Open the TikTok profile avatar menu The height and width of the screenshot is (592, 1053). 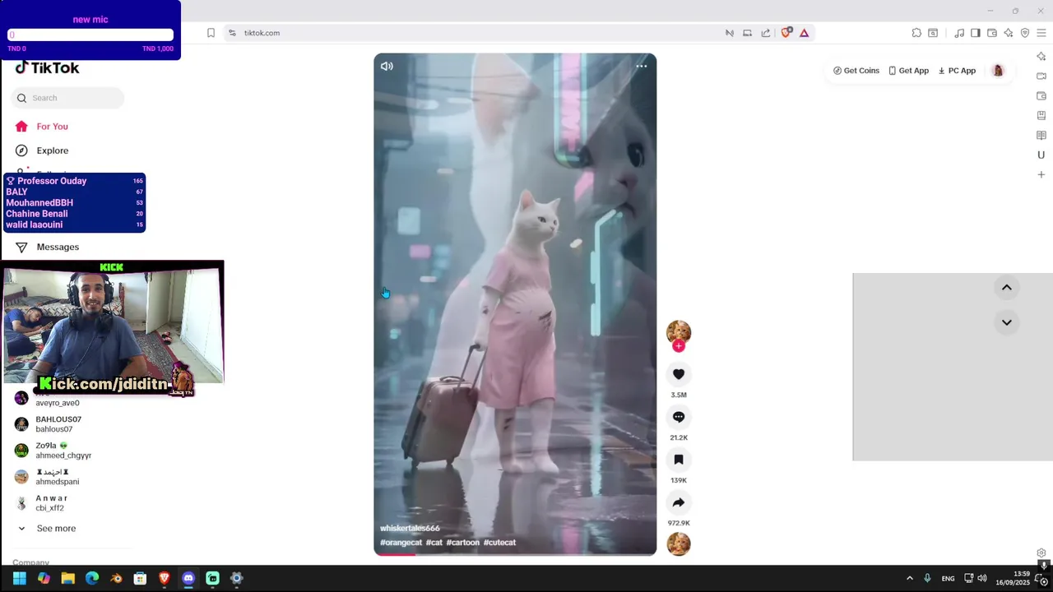click(998, 71)
